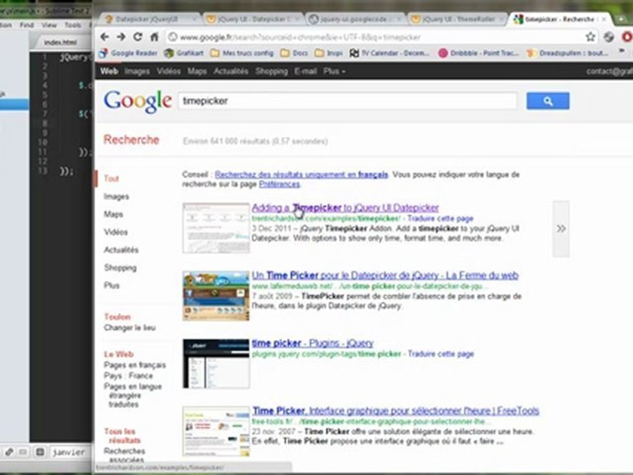
Task: Click Recherchez des résultats uniquement en français
Action: click(301, 174)
